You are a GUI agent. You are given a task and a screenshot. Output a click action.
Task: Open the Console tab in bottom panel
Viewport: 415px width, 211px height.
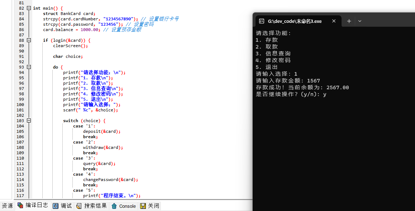click(x=124, y=206)
